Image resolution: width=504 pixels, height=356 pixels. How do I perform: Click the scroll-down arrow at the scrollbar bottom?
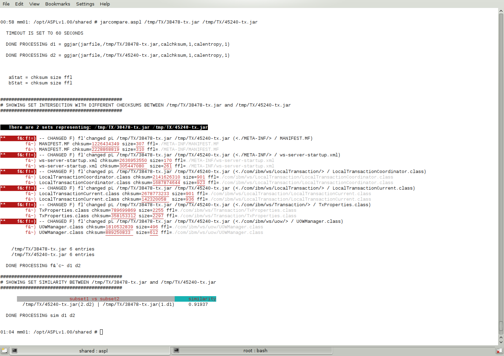click(x=501, y=342)
